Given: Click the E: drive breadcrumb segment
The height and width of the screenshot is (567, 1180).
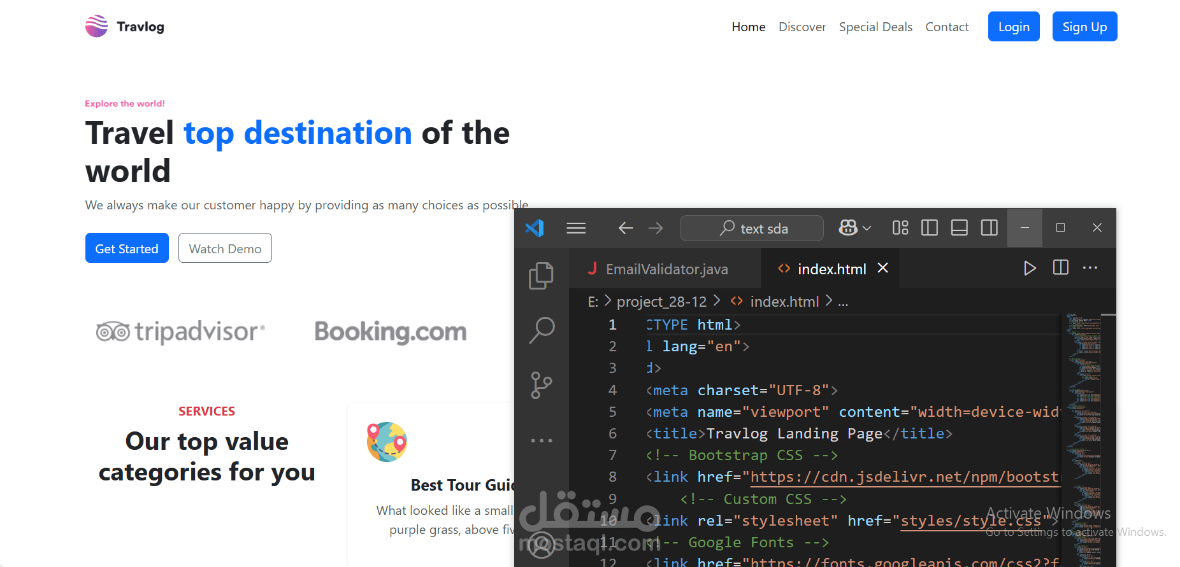Looking at the screenshot, I should click(x=593, y=302).
